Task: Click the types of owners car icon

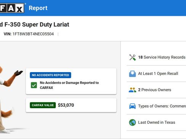Action: pos(132,106)
